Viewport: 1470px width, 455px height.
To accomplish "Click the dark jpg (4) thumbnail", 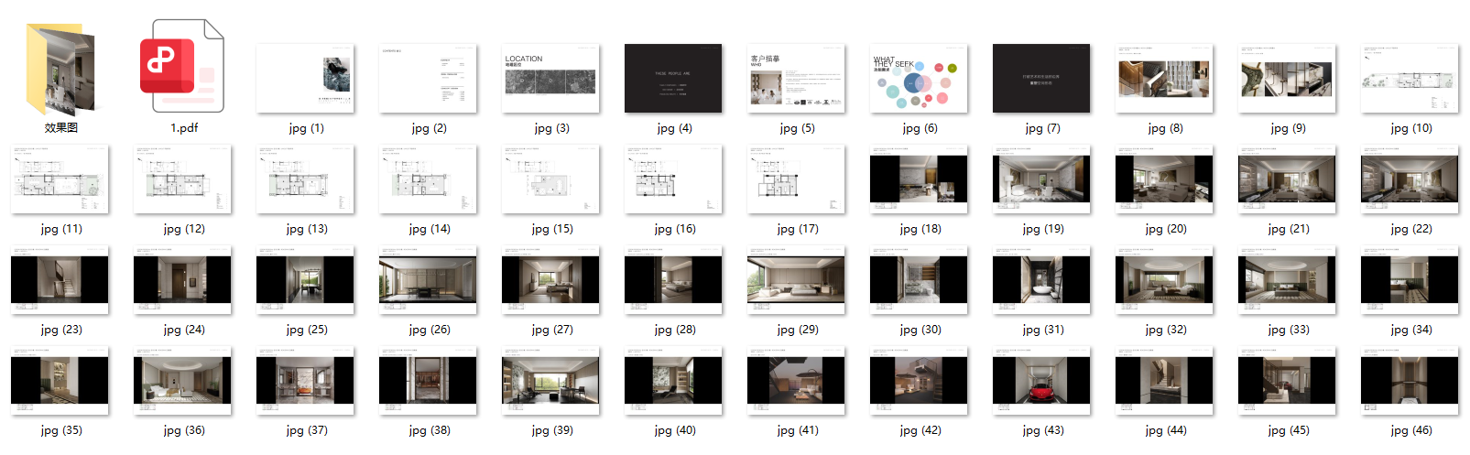I will [673, 79].
